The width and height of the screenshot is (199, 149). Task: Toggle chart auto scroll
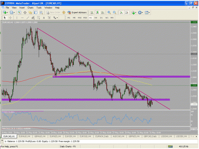click(121, 12)
